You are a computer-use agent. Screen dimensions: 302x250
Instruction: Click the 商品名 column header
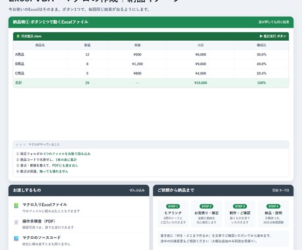[40, 45]
